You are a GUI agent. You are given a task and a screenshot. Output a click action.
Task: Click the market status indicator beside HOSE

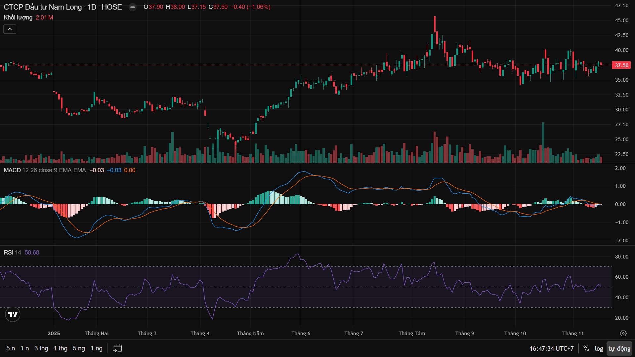(132, 7)
